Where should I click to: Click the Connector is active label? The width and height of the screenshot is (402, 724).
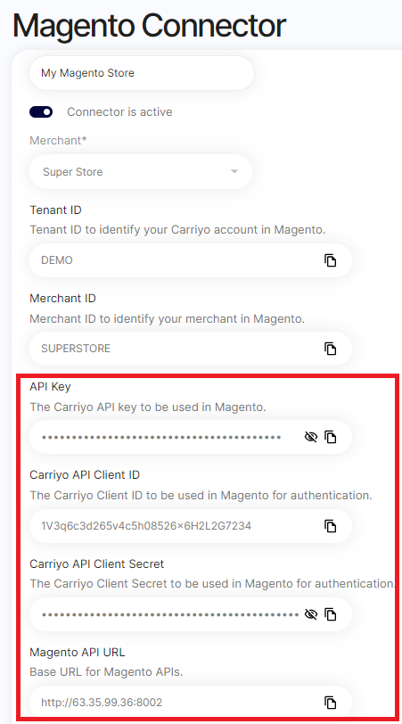tap(119, 112)
